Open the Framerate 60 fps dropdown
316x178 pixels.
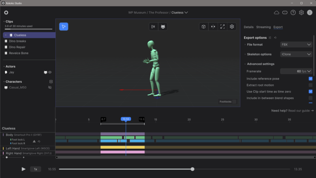point(296,71)
